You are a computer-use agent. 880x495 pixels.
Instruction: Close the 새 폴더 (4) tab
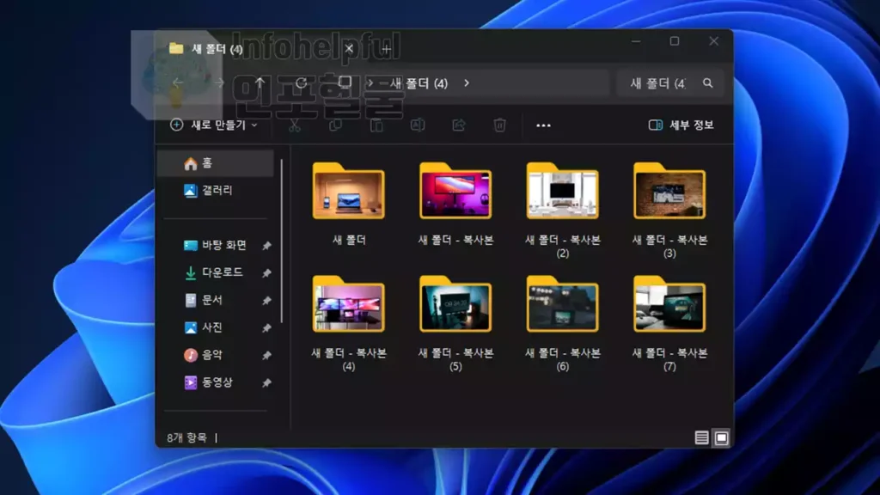(349, 49)
